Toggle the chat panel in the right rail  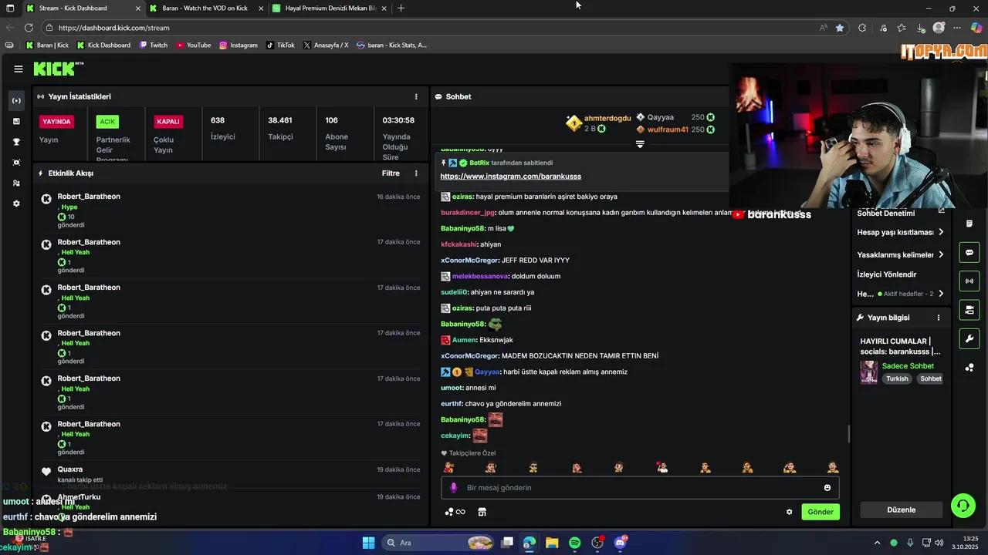click(969, 252)
